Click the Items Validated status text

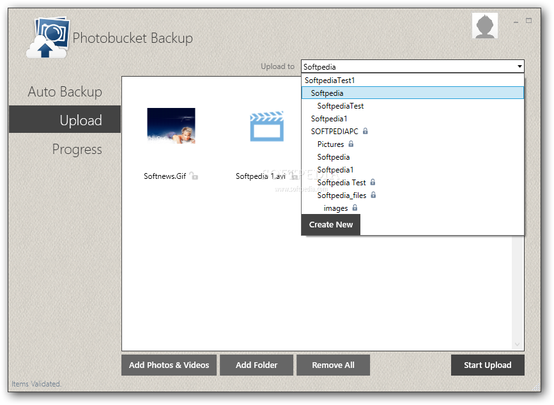click(36, 384)
